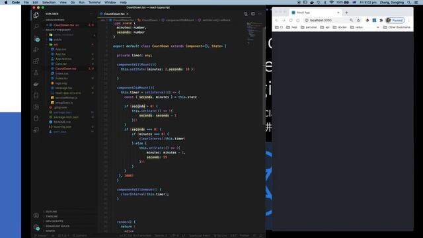
Task: Click the Accounts icon in the activity bar
Action: coord(36,216)
